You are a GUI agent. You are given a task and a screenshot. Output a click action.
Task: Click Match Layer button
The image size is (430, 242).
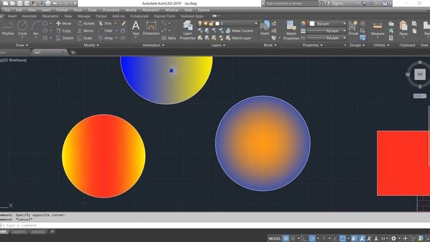coord(239,38)
